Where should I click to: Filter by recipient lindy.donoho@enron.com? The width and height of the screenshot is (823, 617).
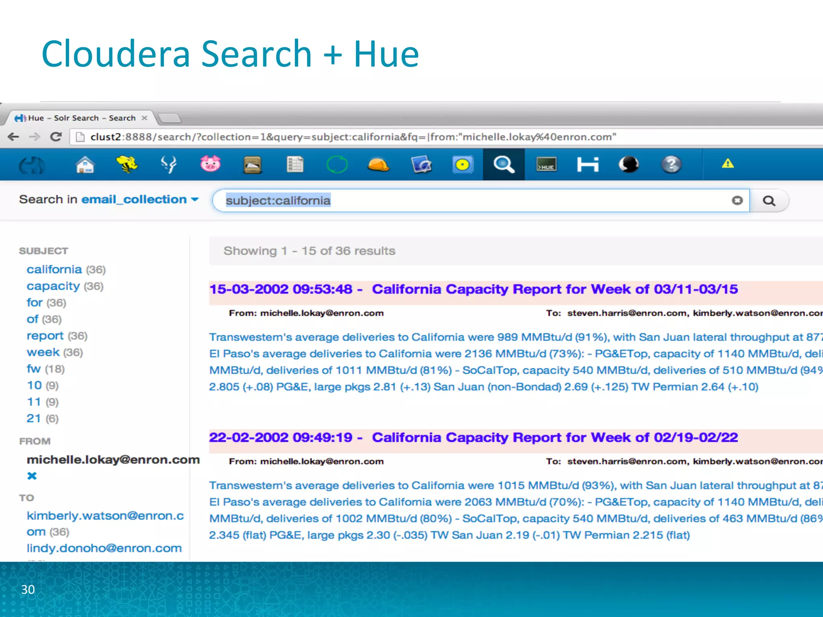point(104,548)
